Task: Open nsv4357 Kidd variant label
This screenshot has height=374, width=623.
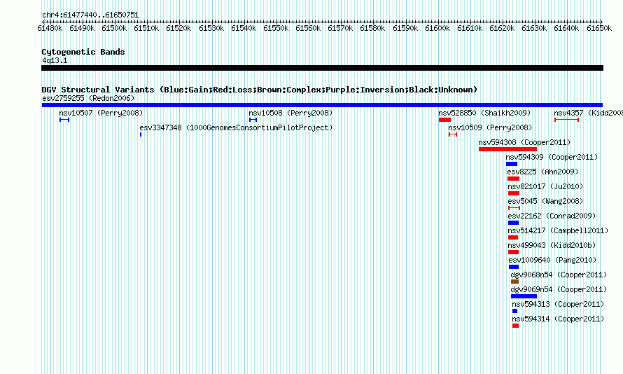Action: click(589, 113)
